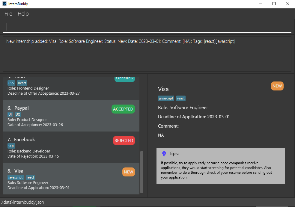Click the internbuddy.json file path in status bar
This screenshot has height=207, width=295.
coord(22,202)
